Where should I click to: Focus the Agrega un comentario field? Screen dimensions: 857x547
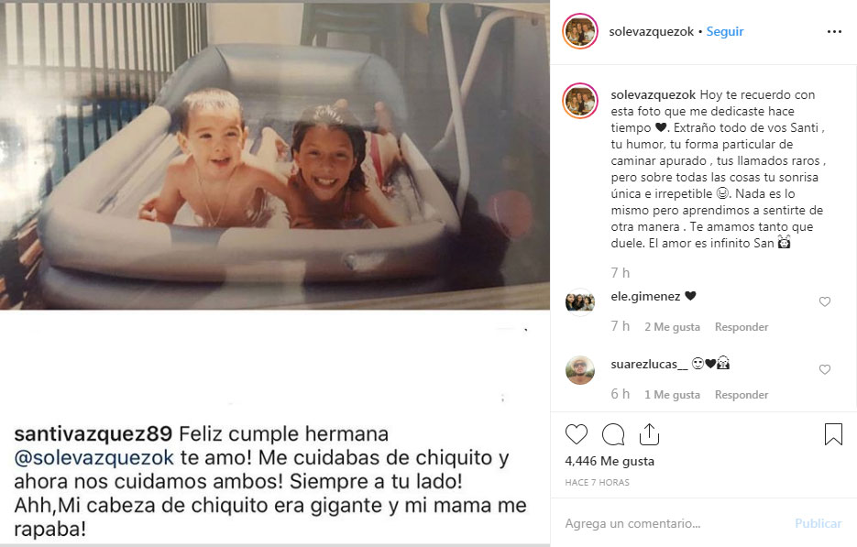click(x=675, y=523)
